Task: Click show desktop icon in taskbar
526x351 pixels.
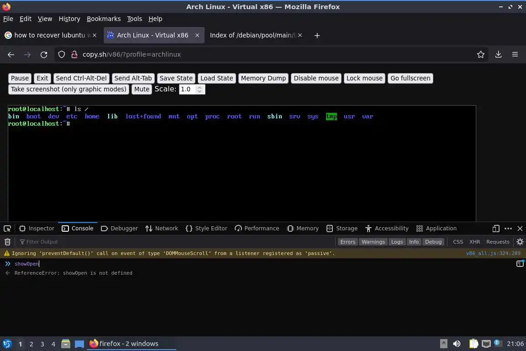Action: pos(79,344)
